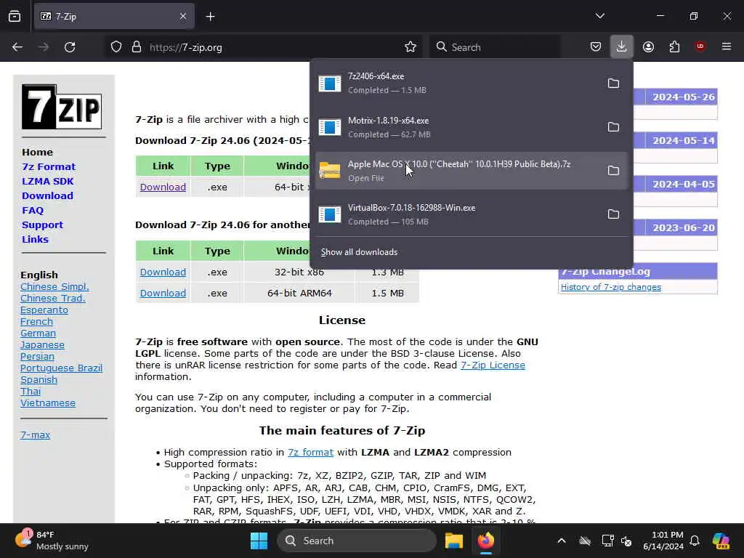Image resolution: width=744 pixels, height=558 pixels.
Task: Switch language to Portuguese Brazil
Action: 61,368
